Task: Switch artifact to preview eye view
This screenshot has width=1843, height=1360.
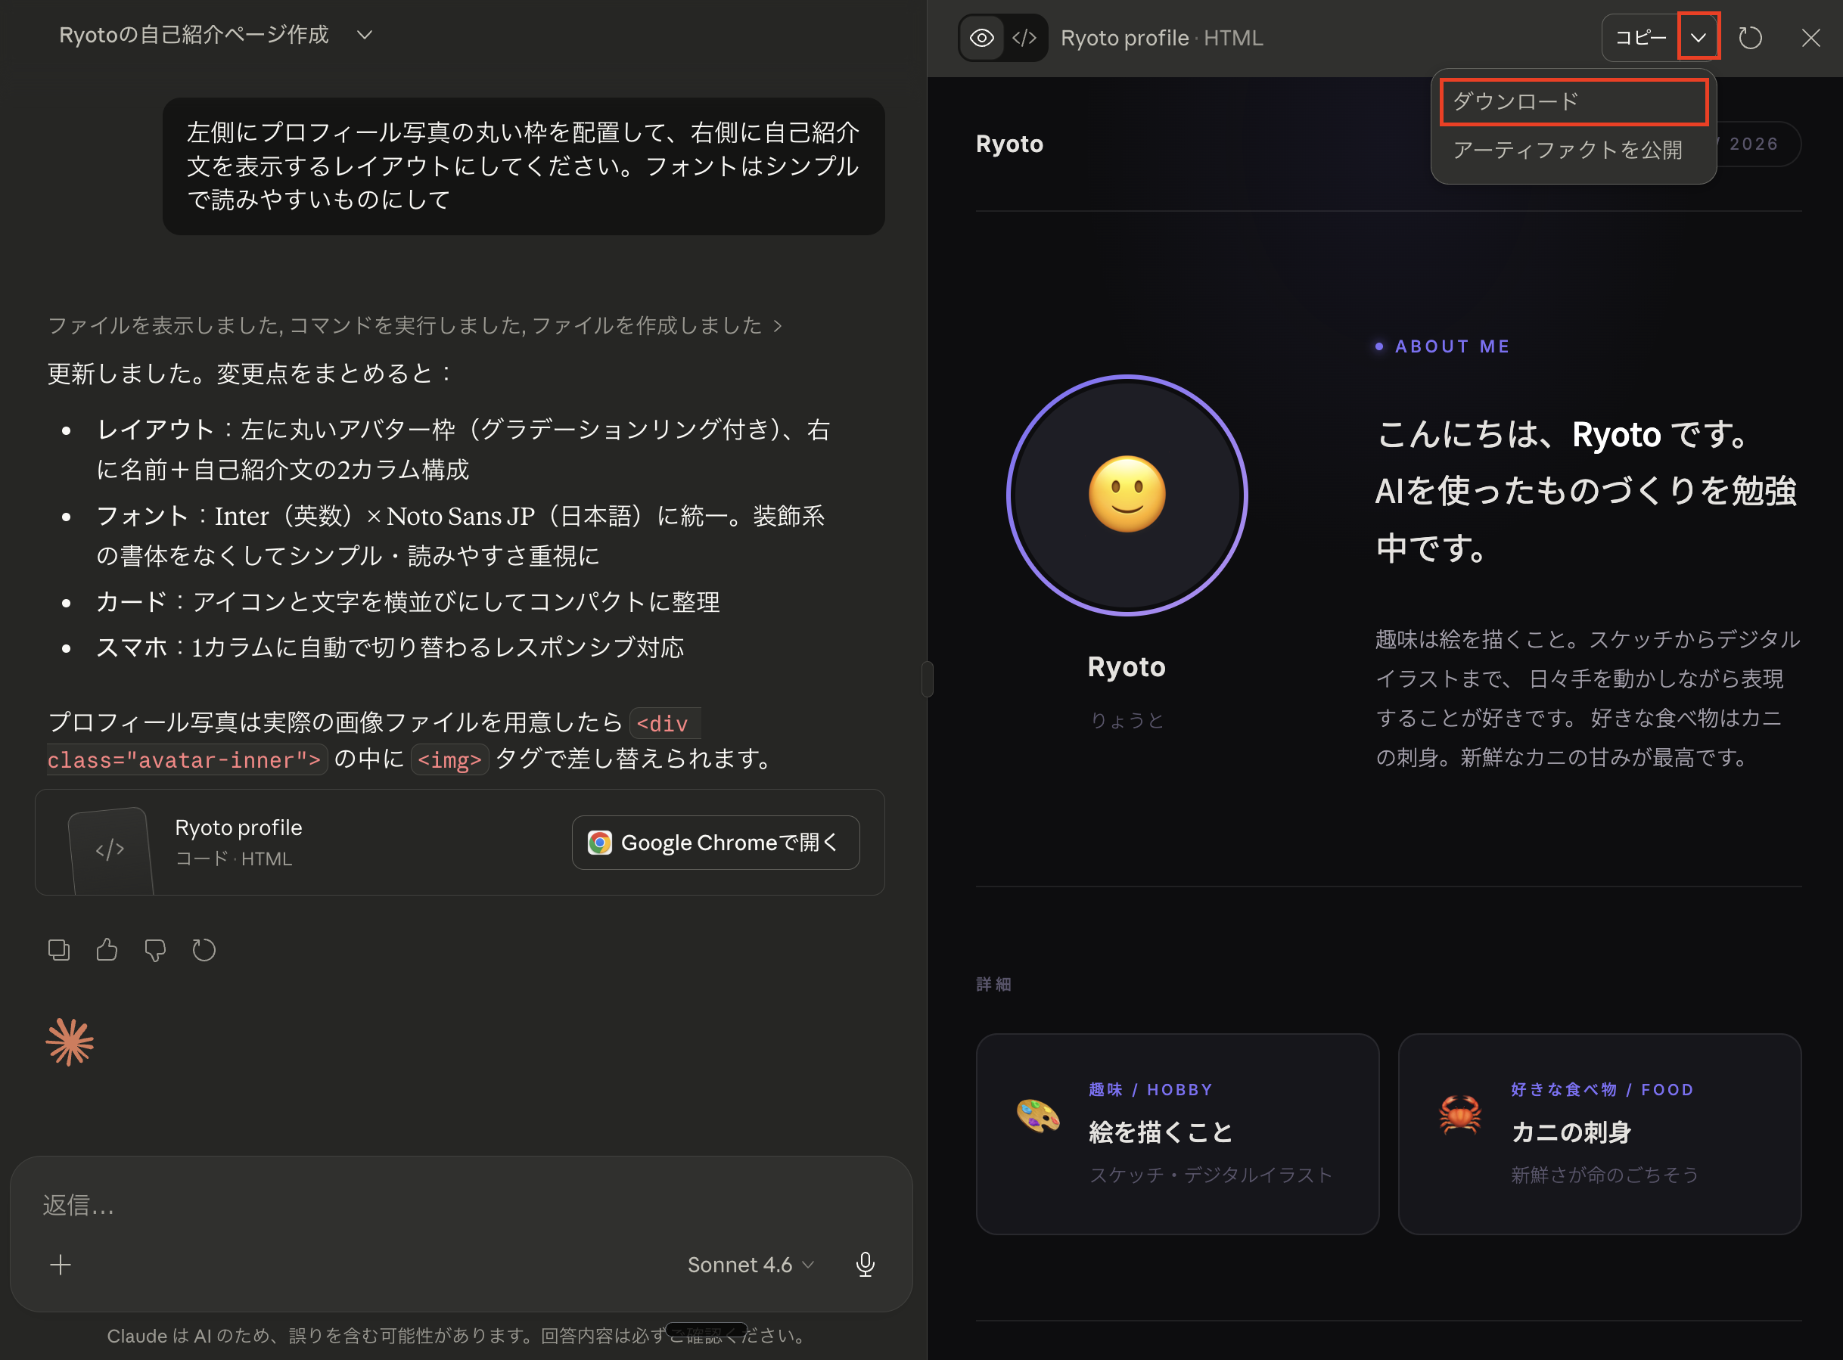Action: click(x=981, y=38)
